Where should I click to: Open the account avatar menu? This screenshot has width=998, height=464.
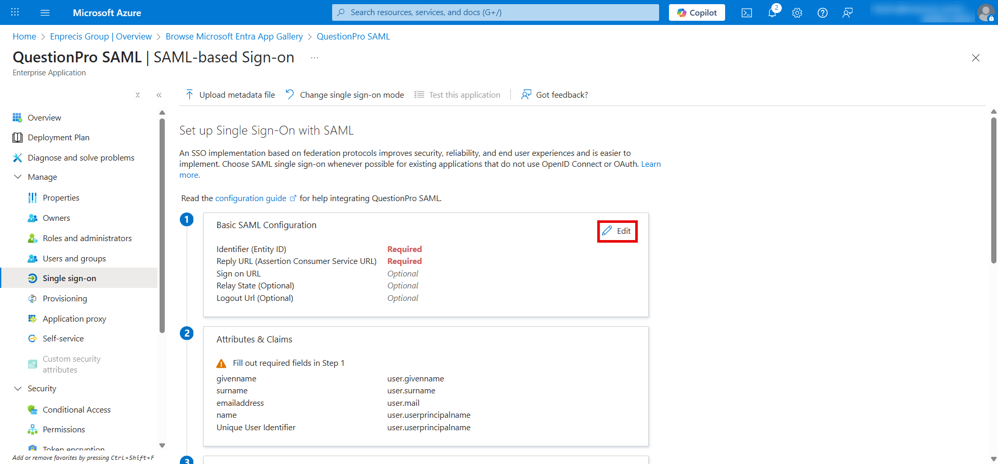pos(986,12)
